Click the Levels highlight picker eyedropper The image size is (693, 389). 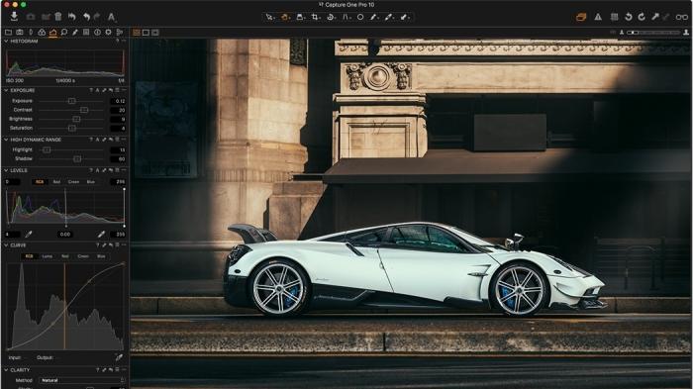tap(101, 235)
